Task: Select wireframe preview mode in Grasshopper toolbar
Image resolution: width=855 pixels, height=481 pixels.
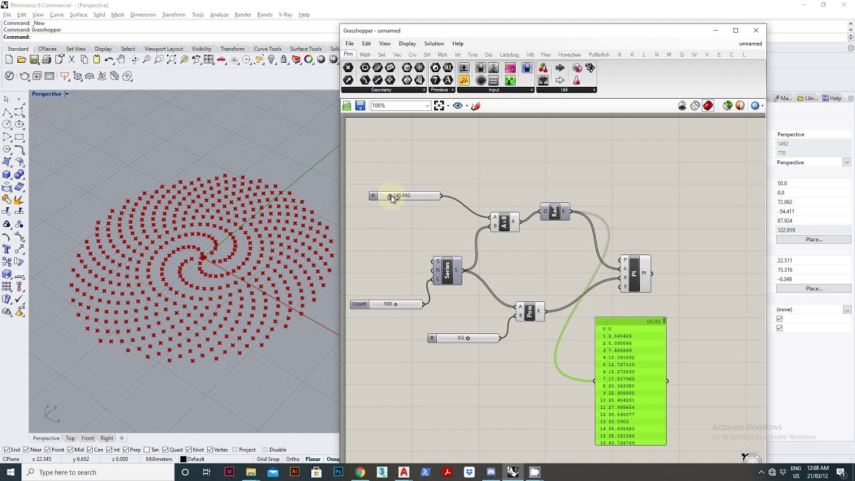Action: pos(695,106)
